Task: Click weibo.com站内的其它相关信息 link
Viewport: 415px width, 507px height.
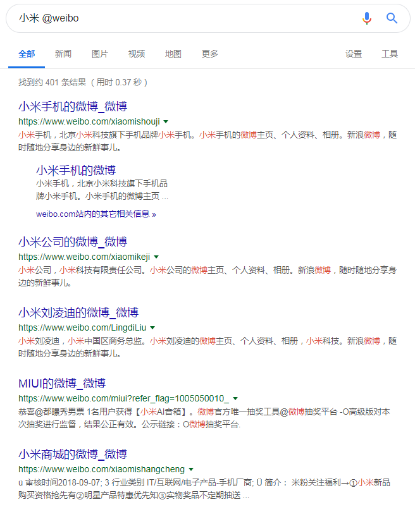Action: 96,214
